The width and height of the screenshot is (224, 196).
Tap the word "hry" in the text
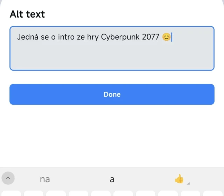pos(93,37)
